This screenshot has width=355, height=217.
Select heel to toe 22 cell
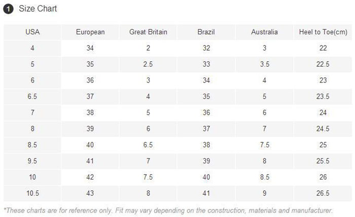coord(323,48)
